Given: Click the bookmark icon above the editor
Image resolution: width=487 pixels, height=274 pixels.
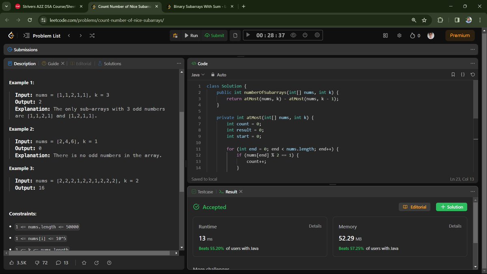Looking at the screenshot, I should pos(453,74).
